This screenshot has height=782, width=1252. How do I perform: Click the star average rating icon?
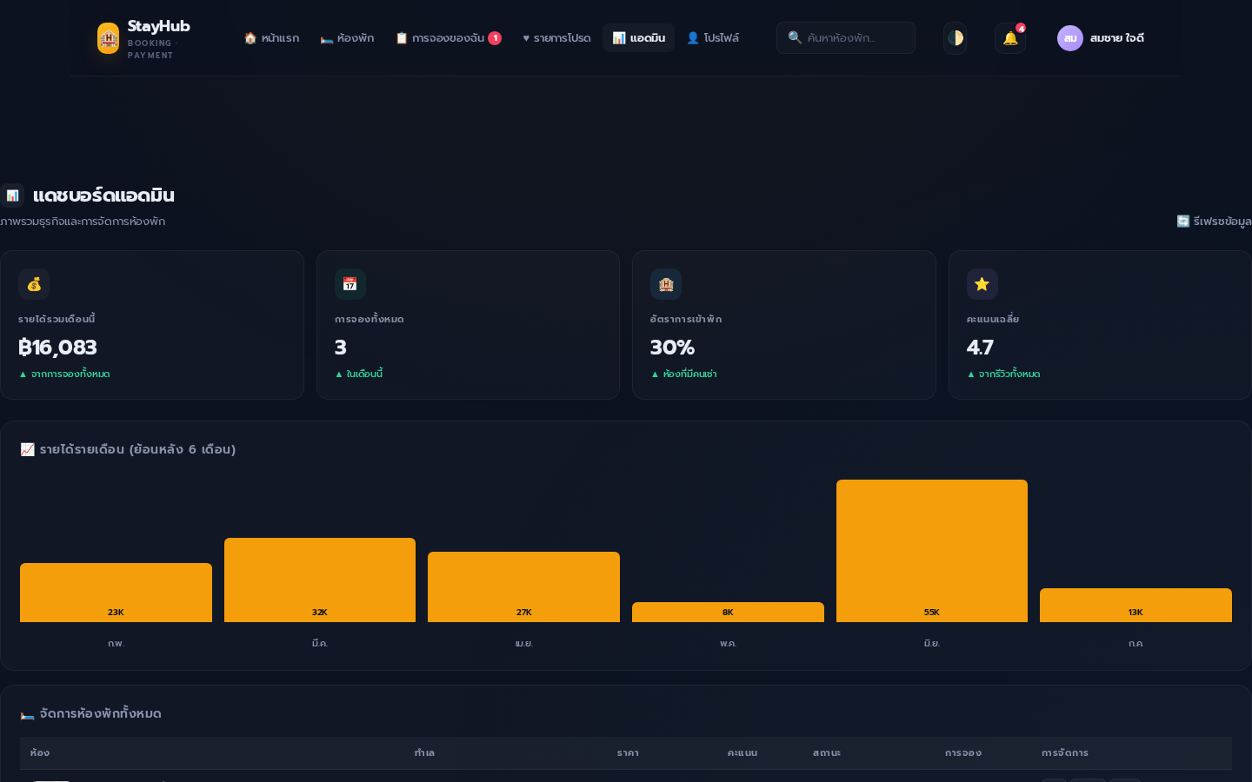pos(982,284)
